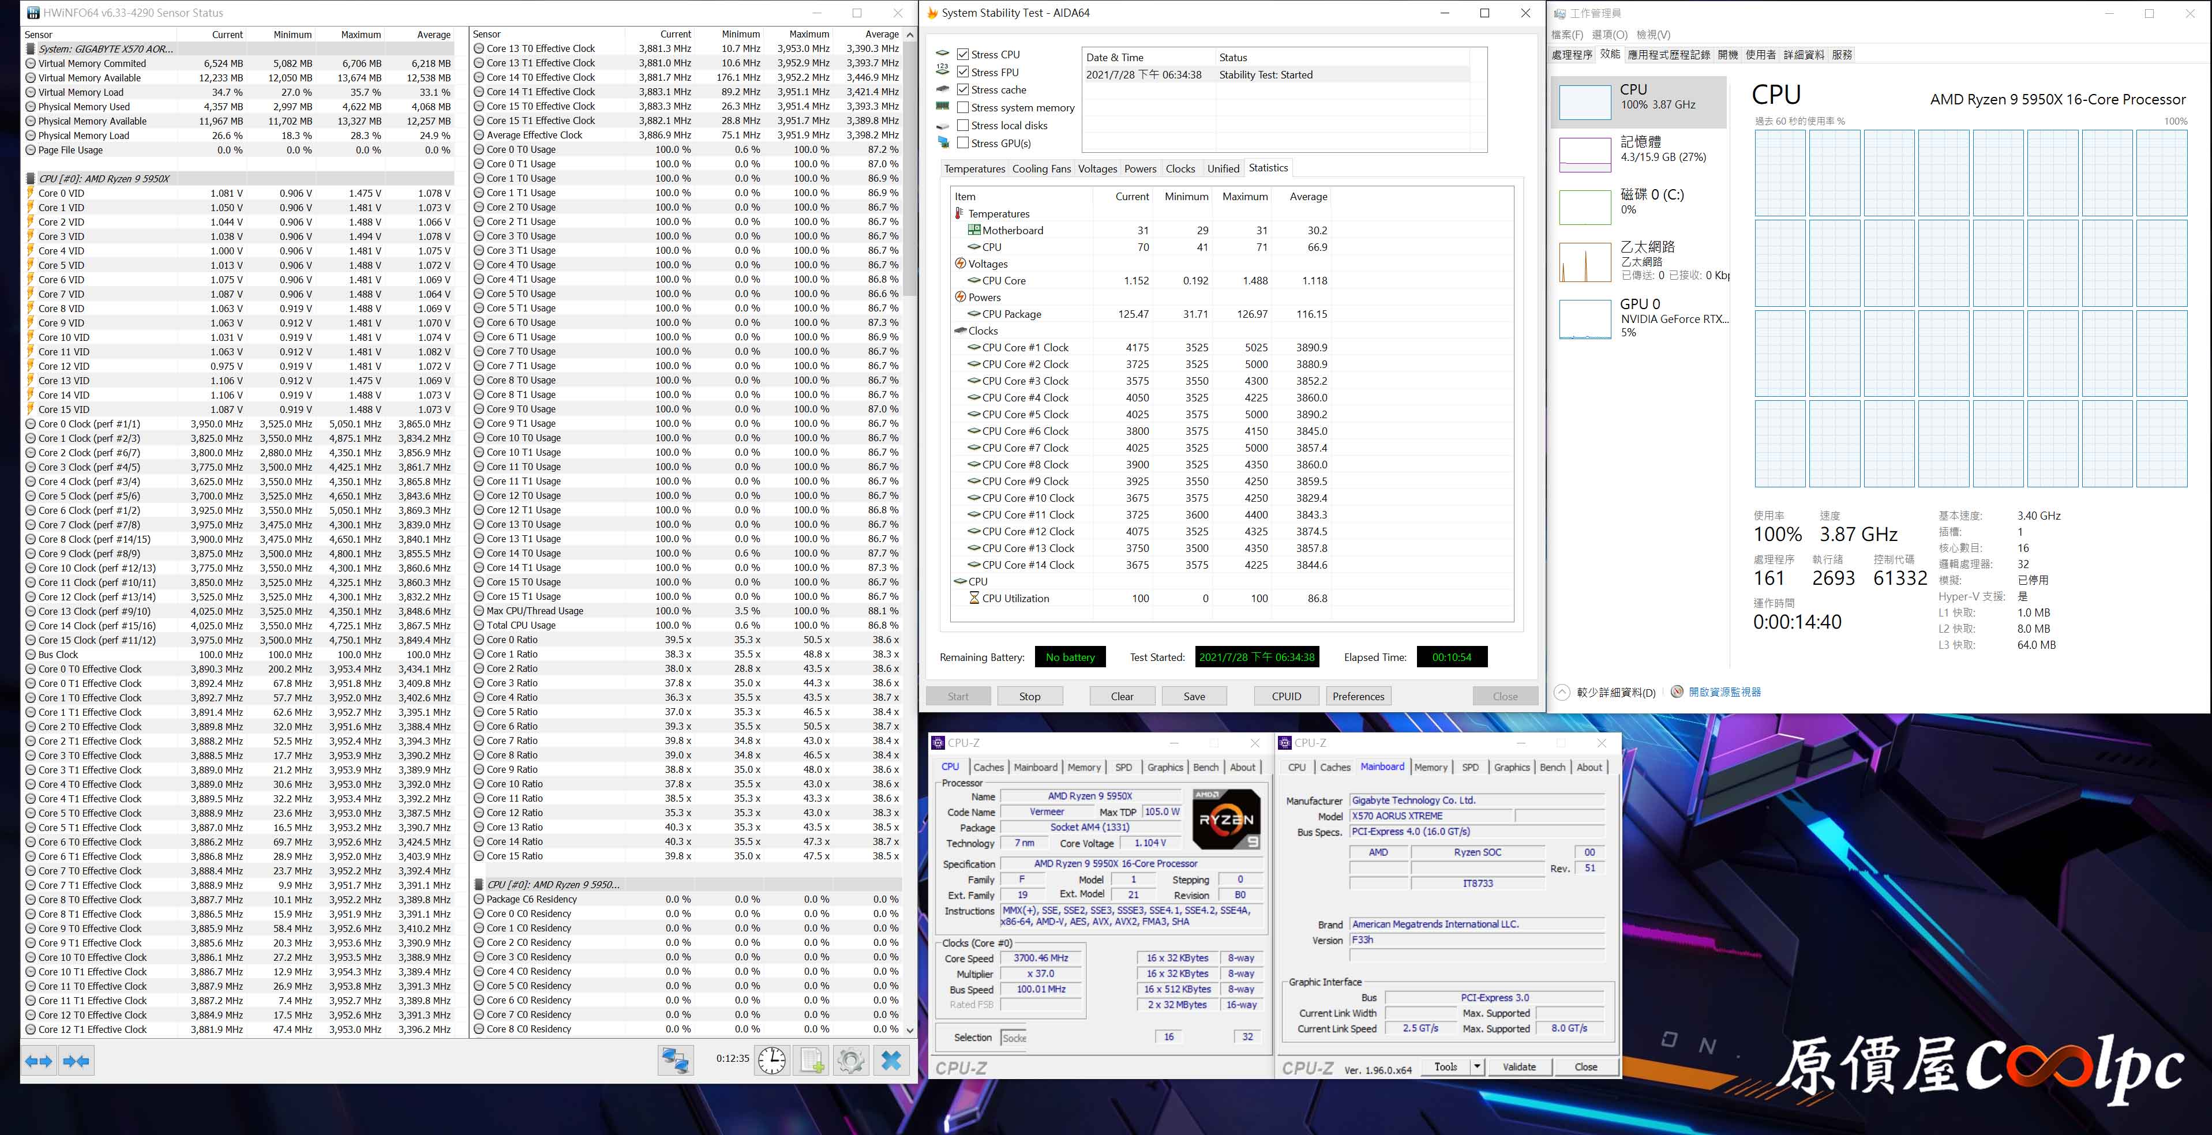Click HWiNFO scrollbar down arrow
The width and height of the screenshot is (2212, 1135).
point(910,1030)
